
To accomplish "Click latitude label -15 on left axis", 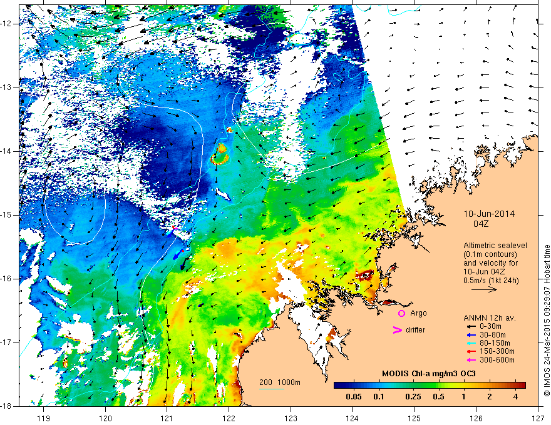I will tap(6, 215).
